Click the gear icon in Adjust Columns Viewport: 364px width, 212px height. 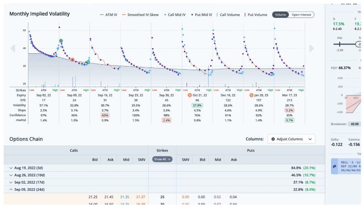(x=273, y=139)
